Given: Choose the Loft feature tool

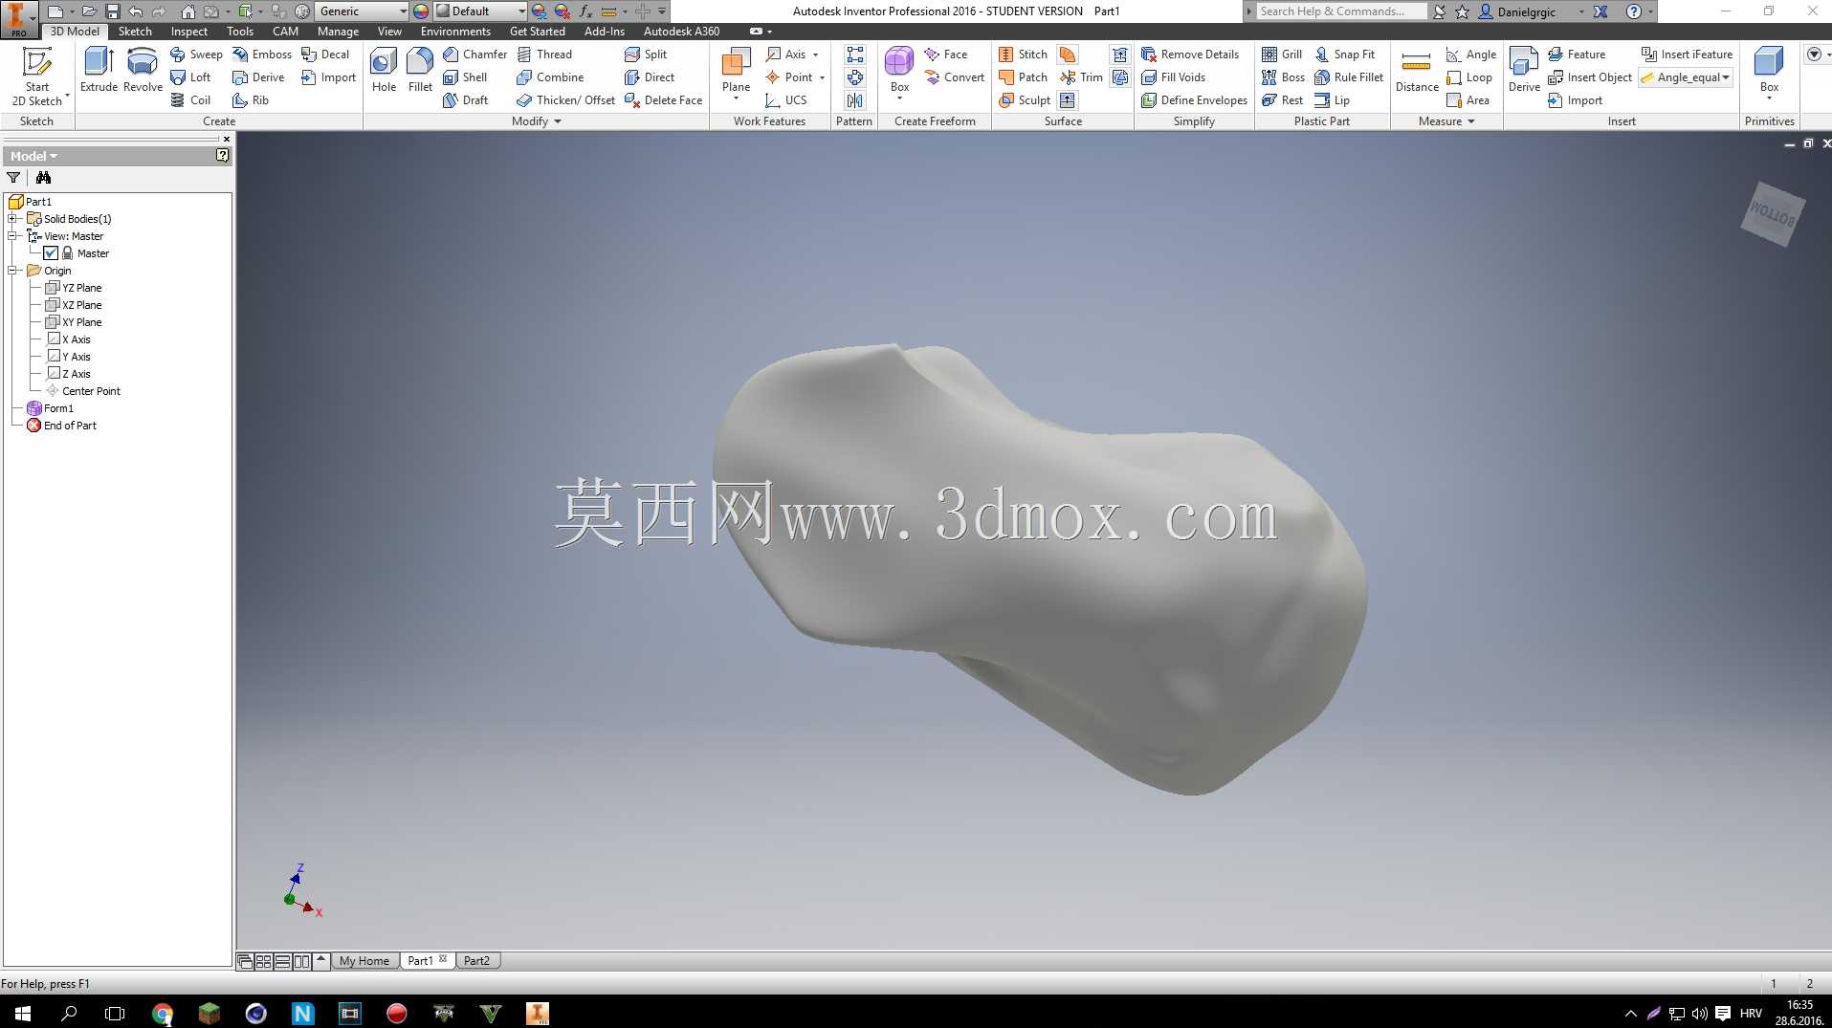Looking at the screenshot, I should pyautogui.click(x=190, y=77).
